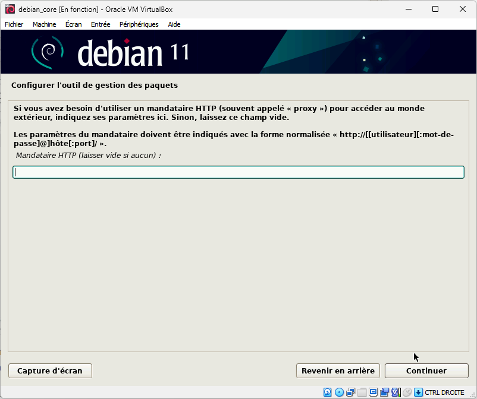
Task: Click the mouse integration status icon
Action: tap(407, 392)
